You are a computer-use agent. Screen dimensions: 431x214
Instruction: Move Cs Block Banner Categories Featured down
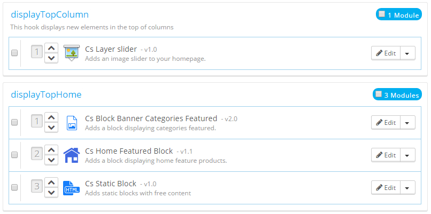click(x=51, y=128)
